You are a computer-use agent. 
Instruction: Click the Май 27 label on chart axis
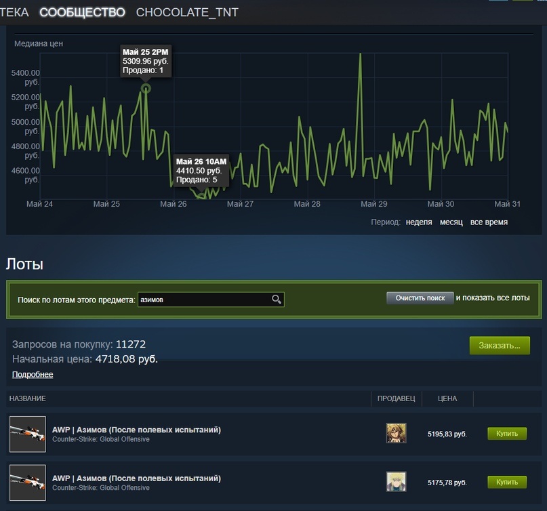[240, 204]
